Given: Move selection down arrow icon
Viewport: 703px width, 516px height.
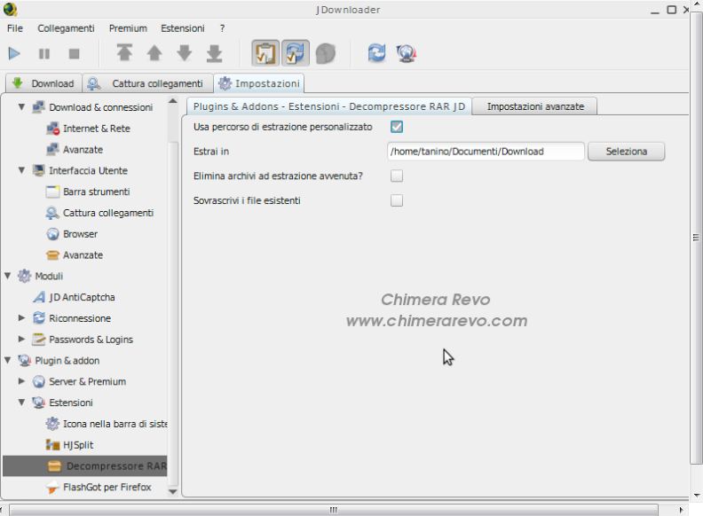Looking at the screenshot, I should [185, 53].
